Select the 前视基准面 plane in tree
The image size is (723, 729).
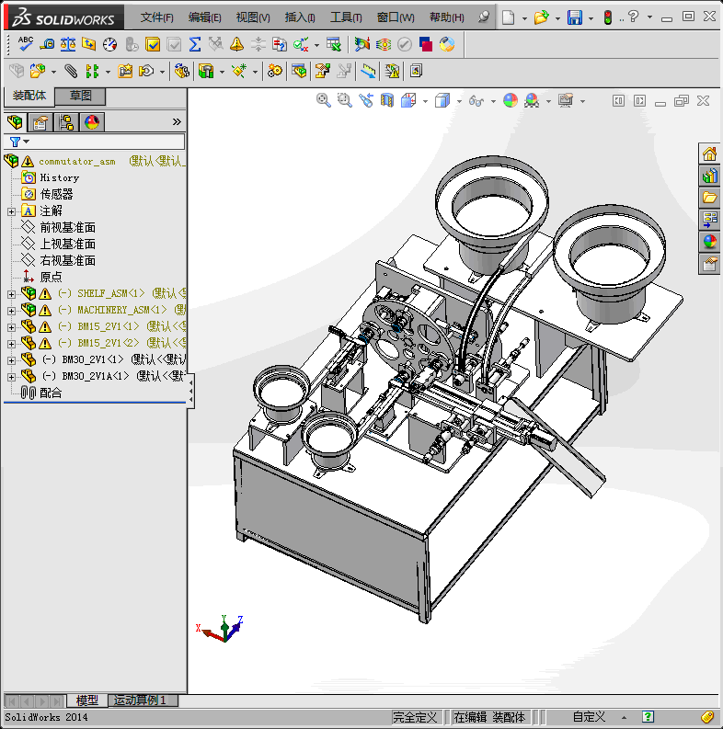pos(67,228)
